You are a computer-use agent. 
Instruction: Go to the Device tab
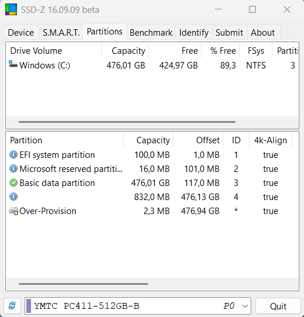click(21, 32)
